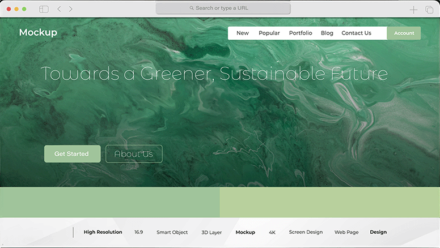440x248 pixels.
Task: Show the tab overview icon
Action: [x=429, y=10]
